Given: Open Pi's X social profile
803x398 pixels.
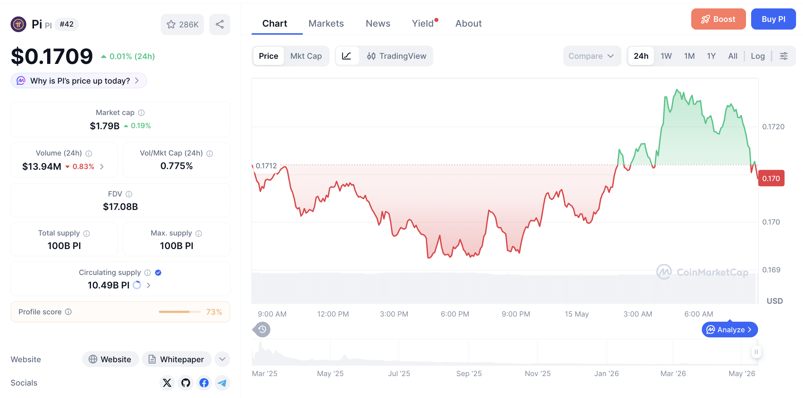Looking at the screenshot, I should point(167,383).
